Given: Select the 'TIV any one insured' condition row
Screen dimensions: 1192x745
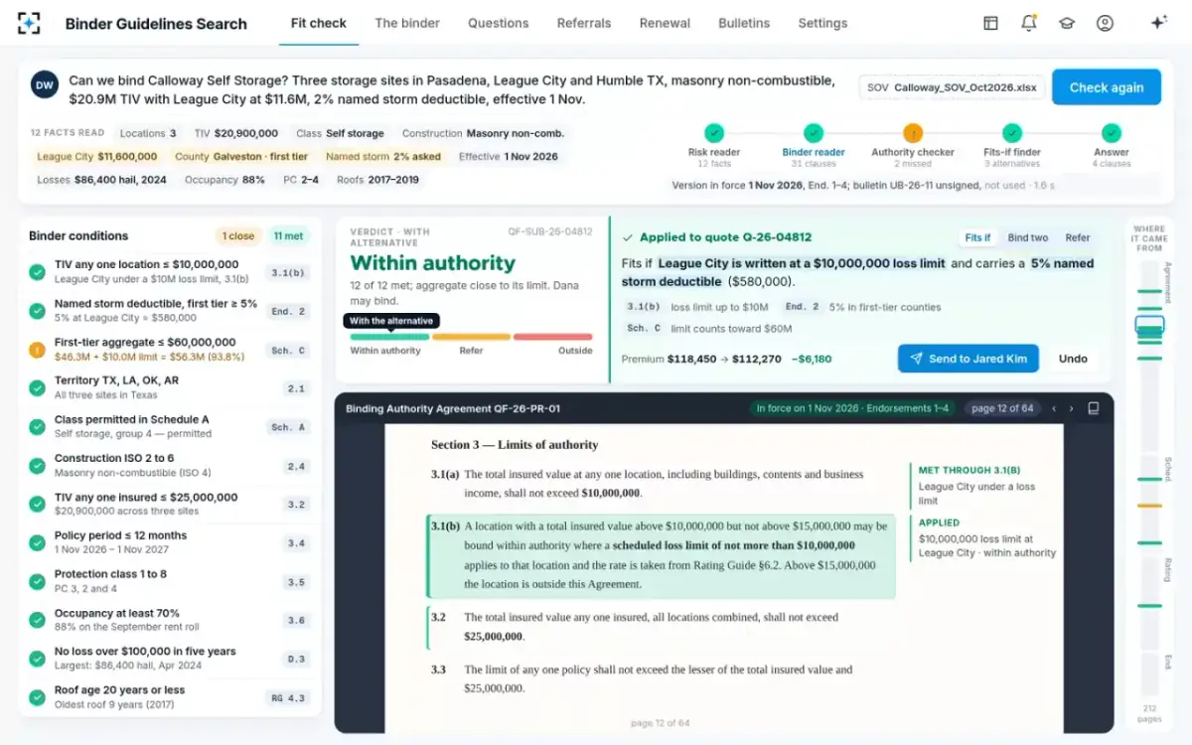Looking at the screenshot, I should coord(170,504).
